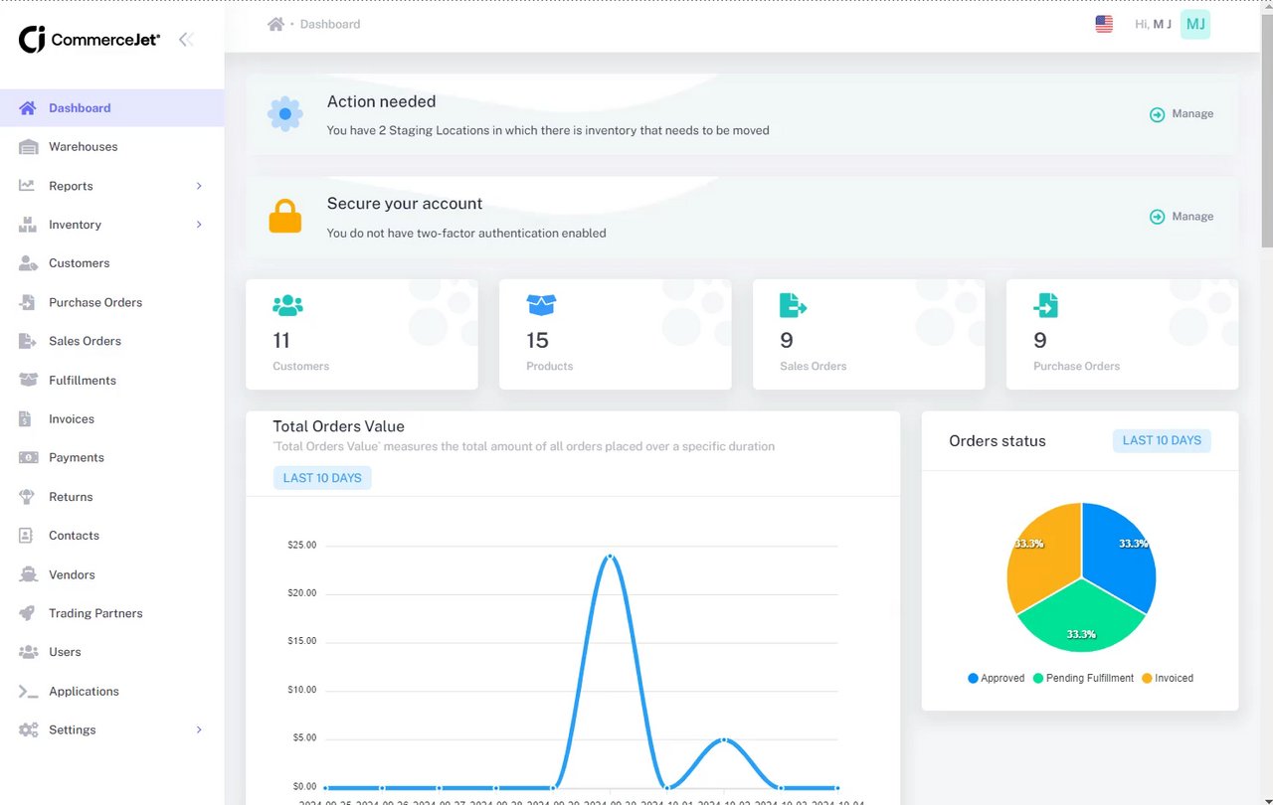Open LAST 10 DAYS filter in Orders status
Screen dimensions: 1273x805
[x=1162, y=440]
